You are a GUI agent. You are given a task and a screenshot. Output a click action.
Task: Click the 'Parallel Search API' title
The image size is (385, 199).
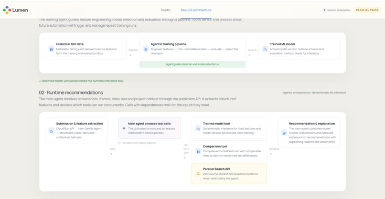click(216, 169)
